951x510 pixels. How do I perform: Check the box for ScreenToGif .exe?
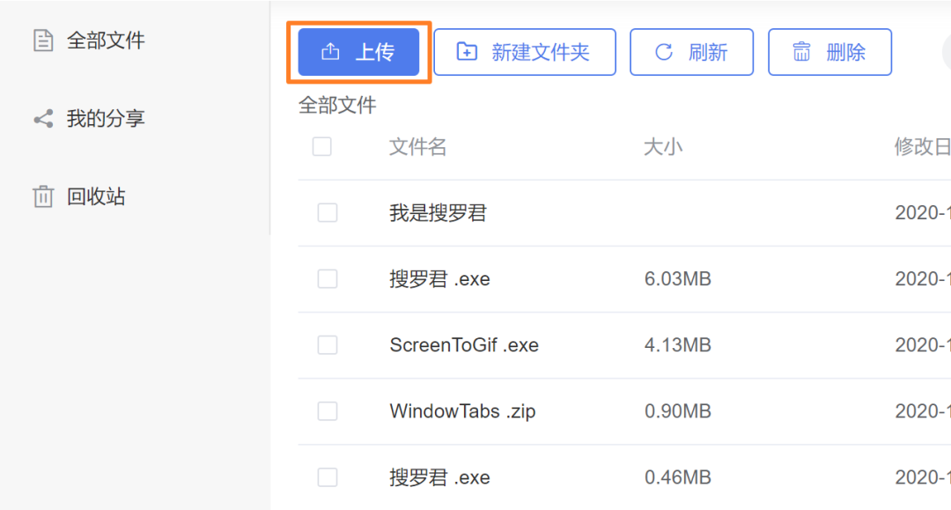[x=328, y=345]
